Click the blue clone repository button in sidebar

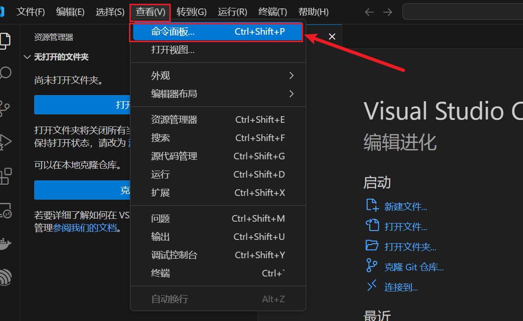(82, 190)
